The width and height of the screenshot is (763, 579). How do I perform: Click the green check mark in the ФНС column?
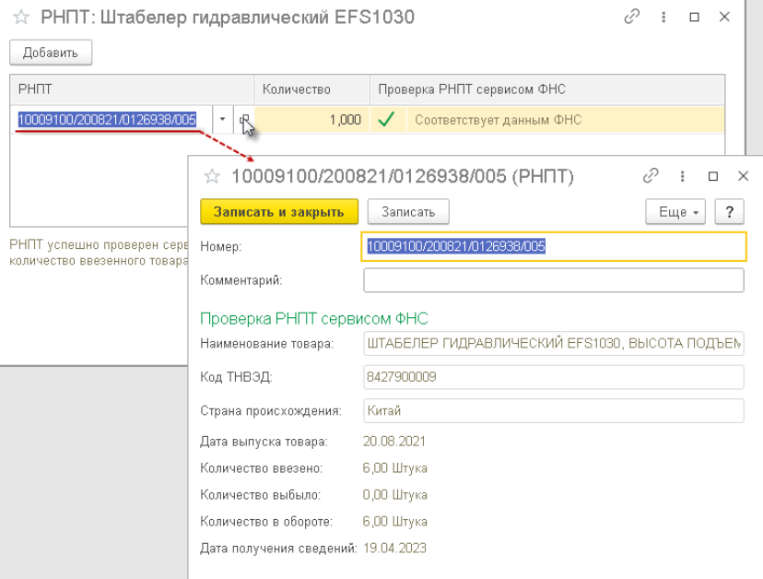coord(386,119)
